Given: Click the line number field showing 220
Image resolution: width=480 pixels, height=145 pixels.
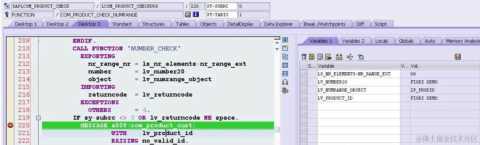Looking at the screenshot, I should pos(197,6).
